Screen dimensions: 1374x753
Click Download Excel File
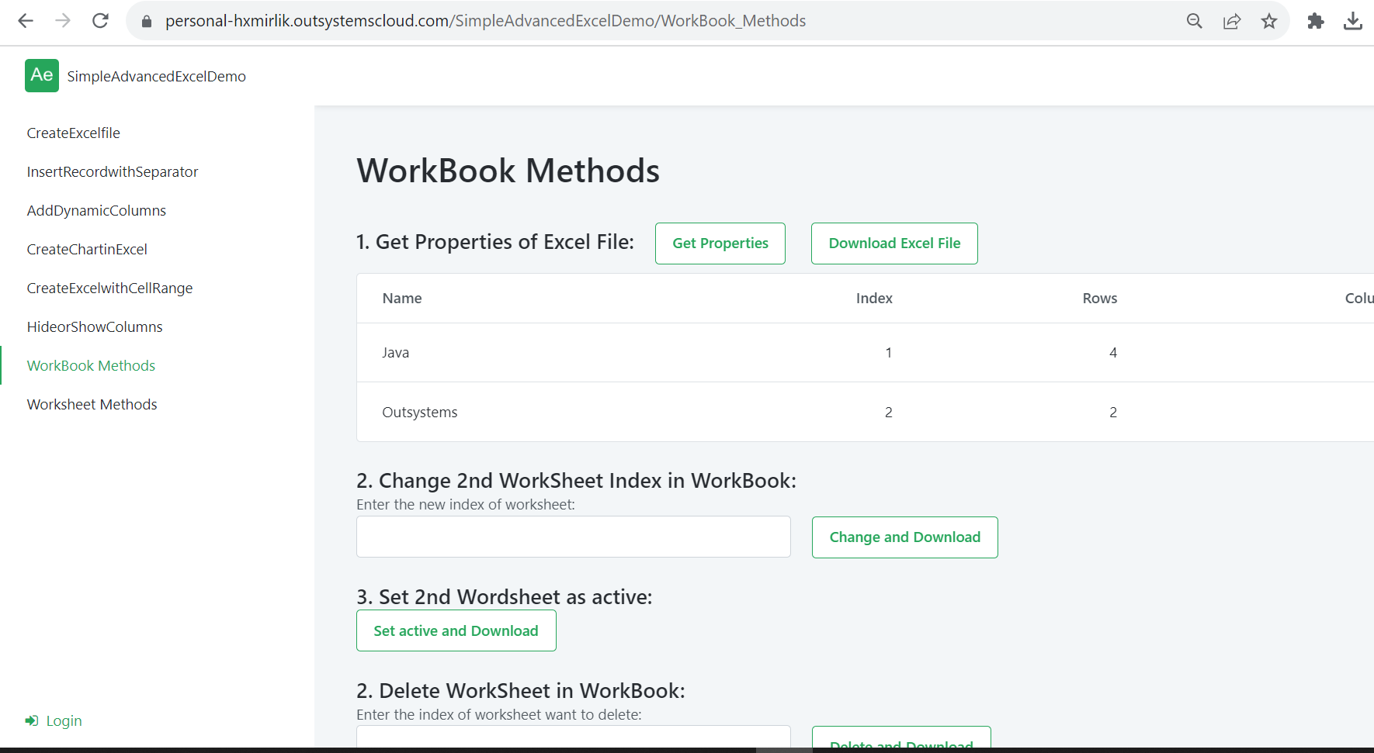[893, 243]
